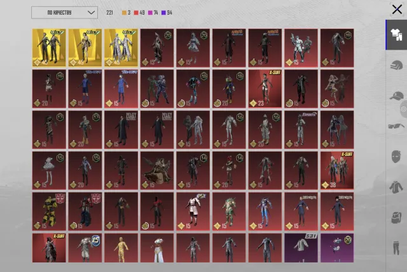Select first golden outfit thumbnail

[49, 48]
